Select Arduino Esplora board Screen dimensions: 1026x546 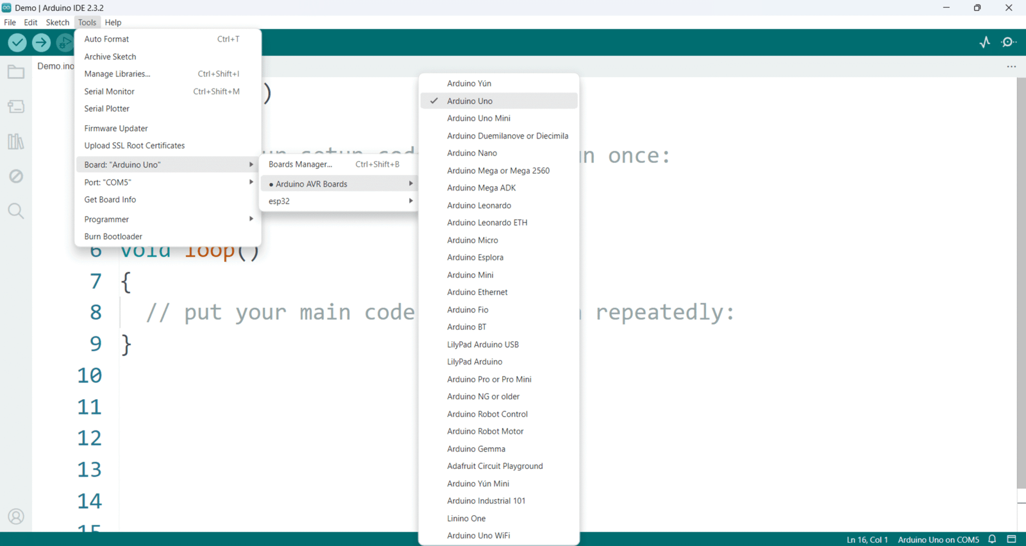[x=499, y=257]
